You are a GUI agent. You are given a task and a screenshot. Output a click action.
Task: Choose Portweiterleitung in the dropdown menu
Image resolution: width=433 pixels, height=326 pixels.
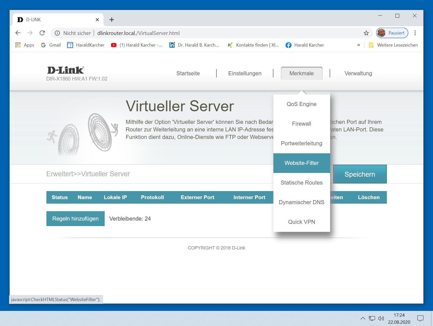click(301, 143)
